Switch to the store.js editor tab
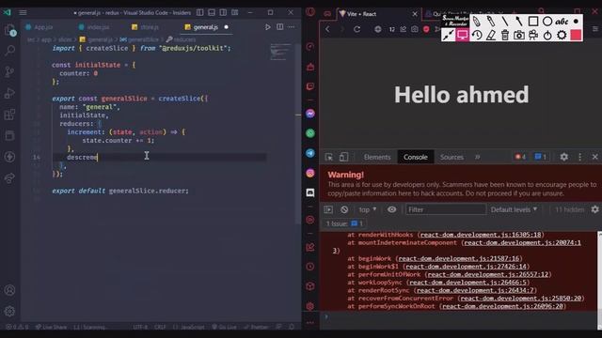Viewport: 602px width, 338px height. (x=145, y=27)
